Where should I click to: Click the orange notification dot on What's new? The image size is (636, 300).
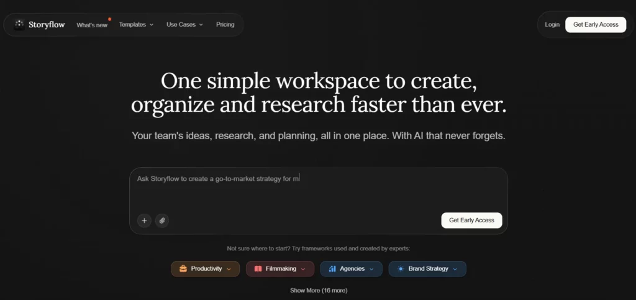point(109,19)
